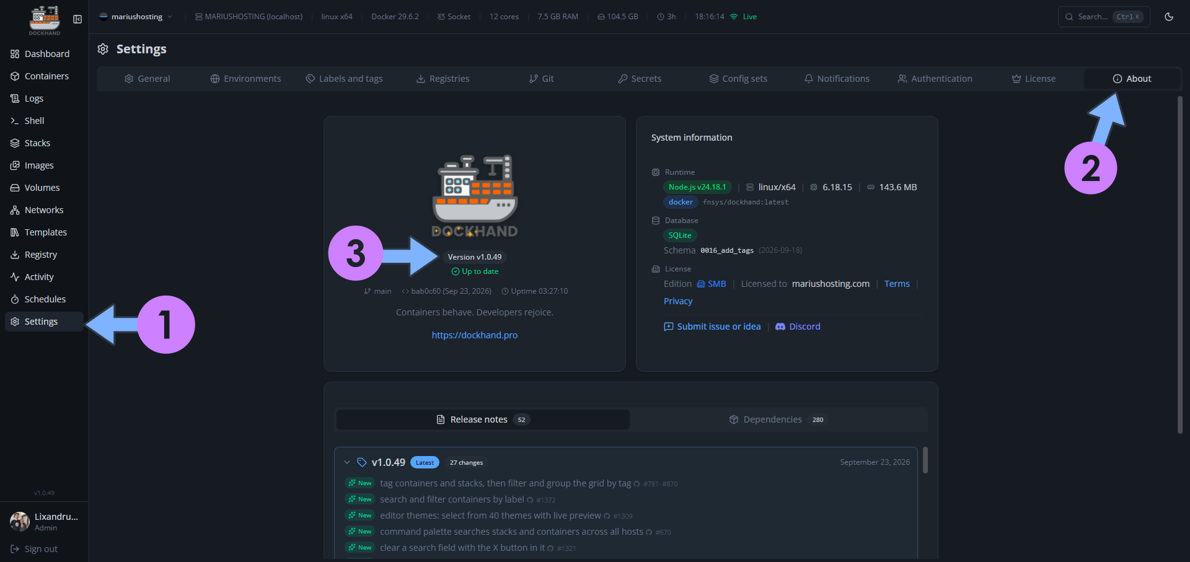The image size is (1190, 562).
Task: Click the 27 changes badge
Action: pyautogui.click(x=466, y=463)
